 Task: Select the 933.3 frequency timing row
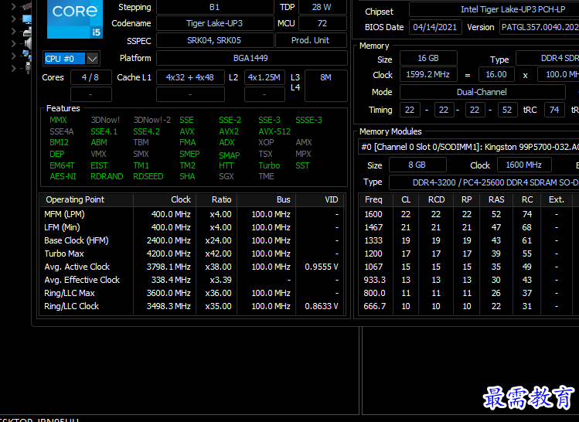pos(469,280)
